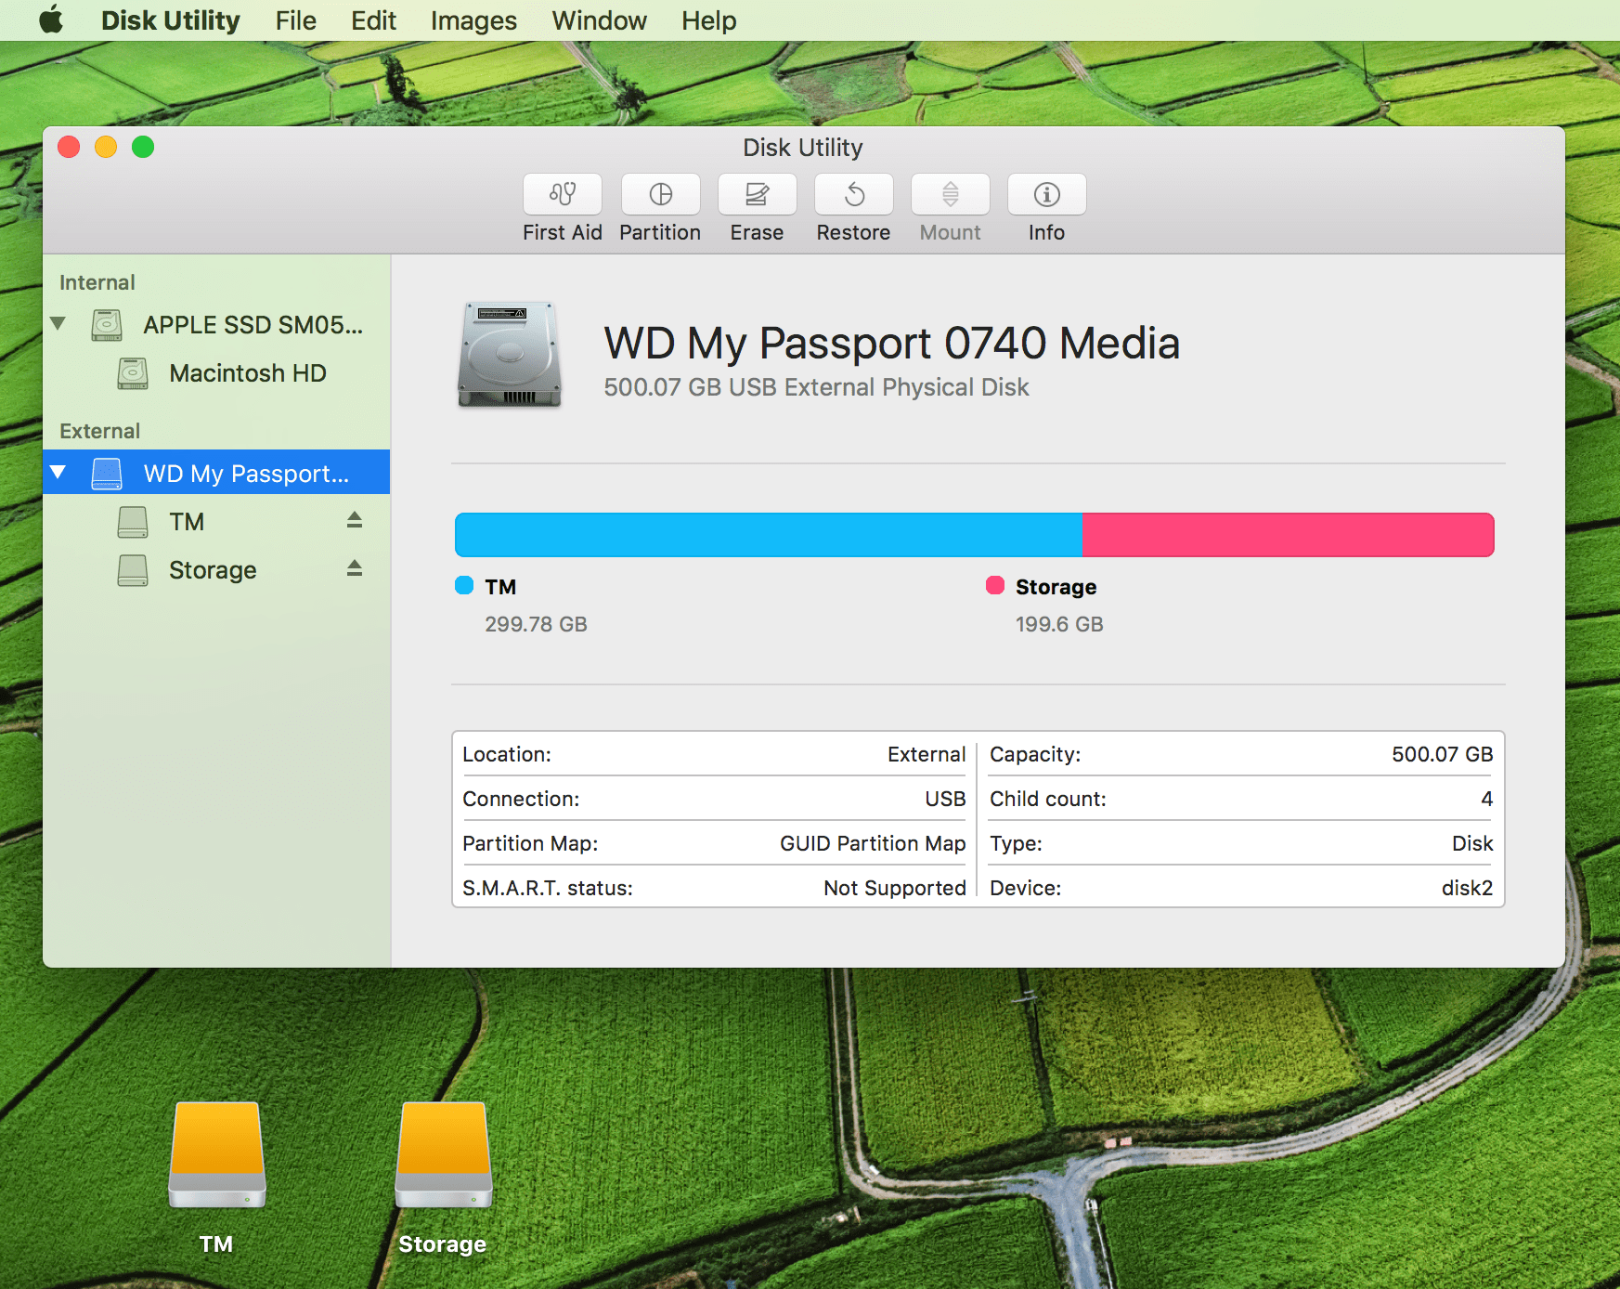Screen dimensions: 1620x1289
Task: Click the Storage volume icon in sidebar
Action: pos(133,570)
